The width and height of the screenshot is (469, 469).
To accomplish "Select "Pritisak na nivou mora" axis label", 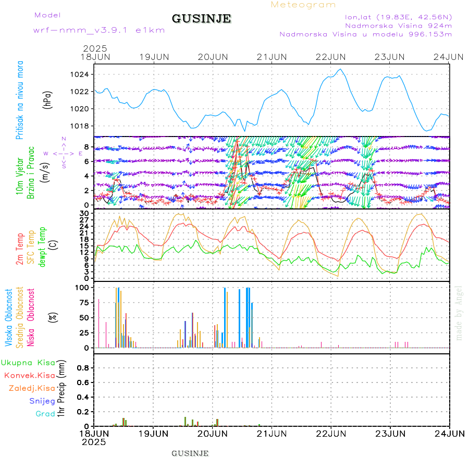I will (19, 100).
